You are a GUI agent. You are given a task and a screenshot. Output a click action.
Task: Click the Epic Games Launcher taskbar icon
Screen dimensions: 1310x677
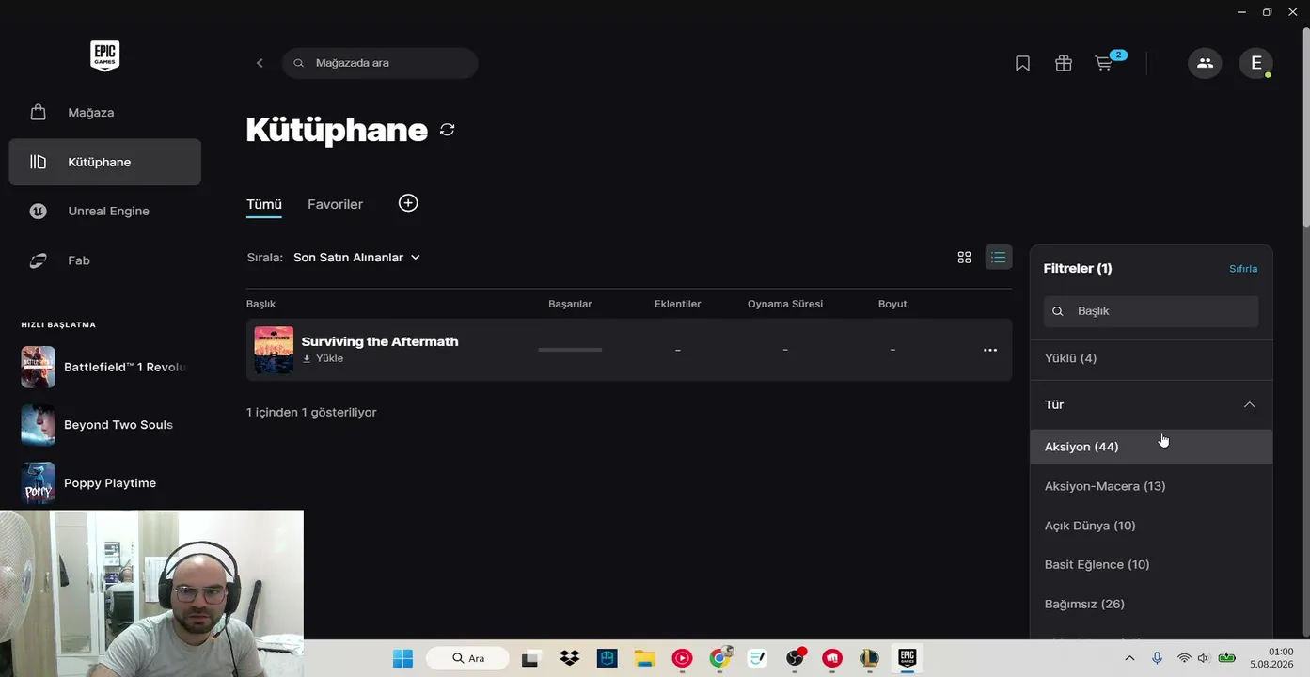[908, 658]
